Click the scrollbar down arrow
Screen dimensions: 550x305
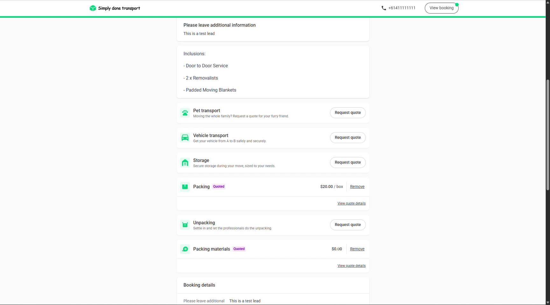tap(547, 302)
